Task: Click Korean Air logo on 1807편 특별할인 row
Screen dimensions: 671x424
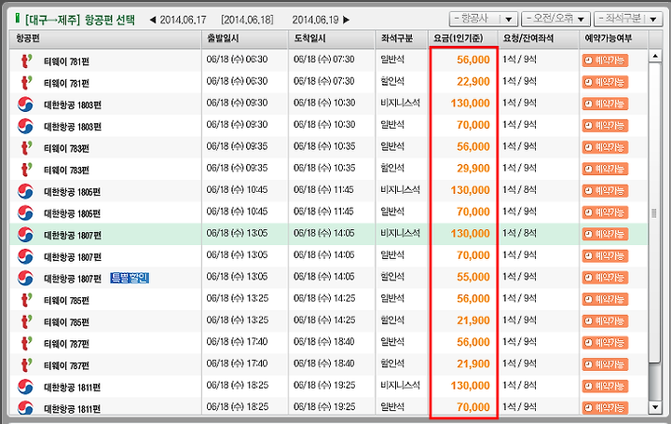Action: pyautogui.click(x=25, y=278)
